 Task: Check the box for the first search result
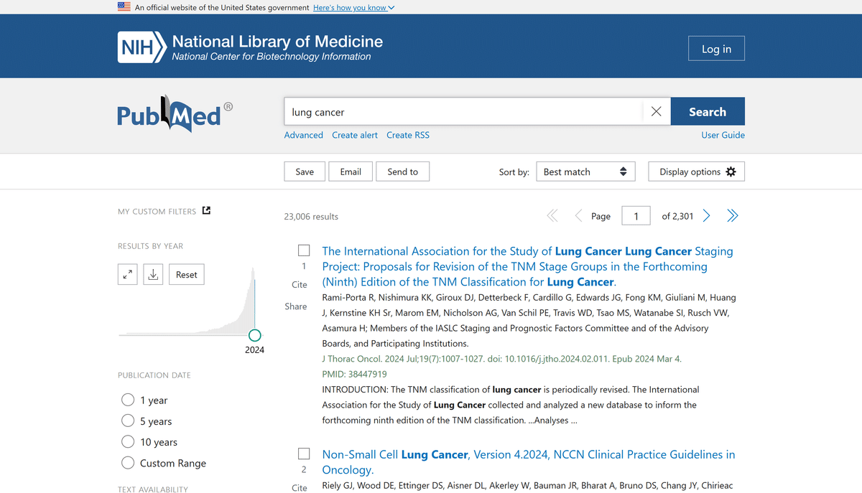pyautogui.click(x=304, y=250)
